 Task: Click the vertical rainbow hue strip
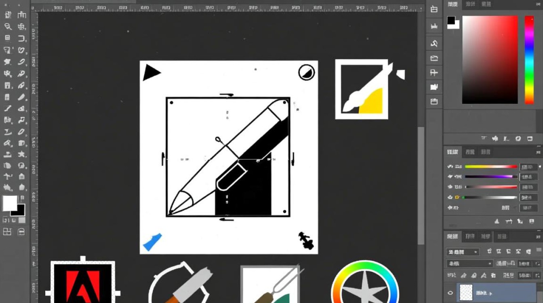click(529, 60)
